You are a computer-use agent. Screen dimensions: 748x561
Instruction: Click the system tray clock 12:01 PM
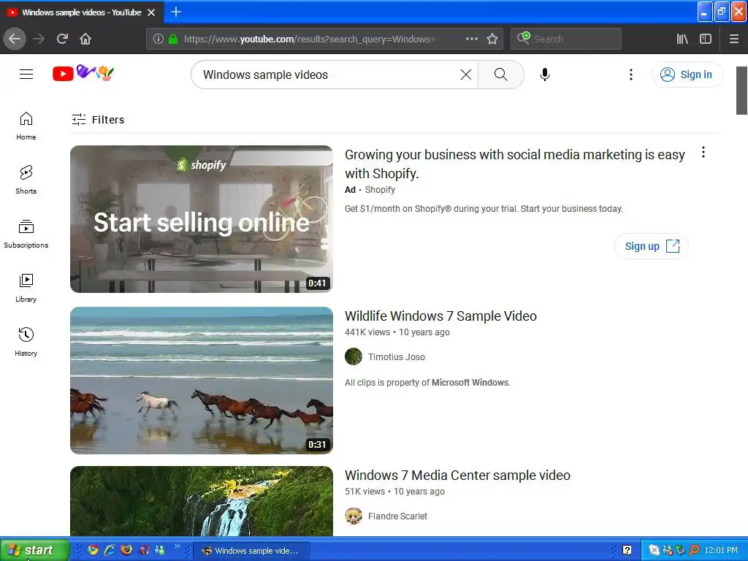click(x=721, y=550)
